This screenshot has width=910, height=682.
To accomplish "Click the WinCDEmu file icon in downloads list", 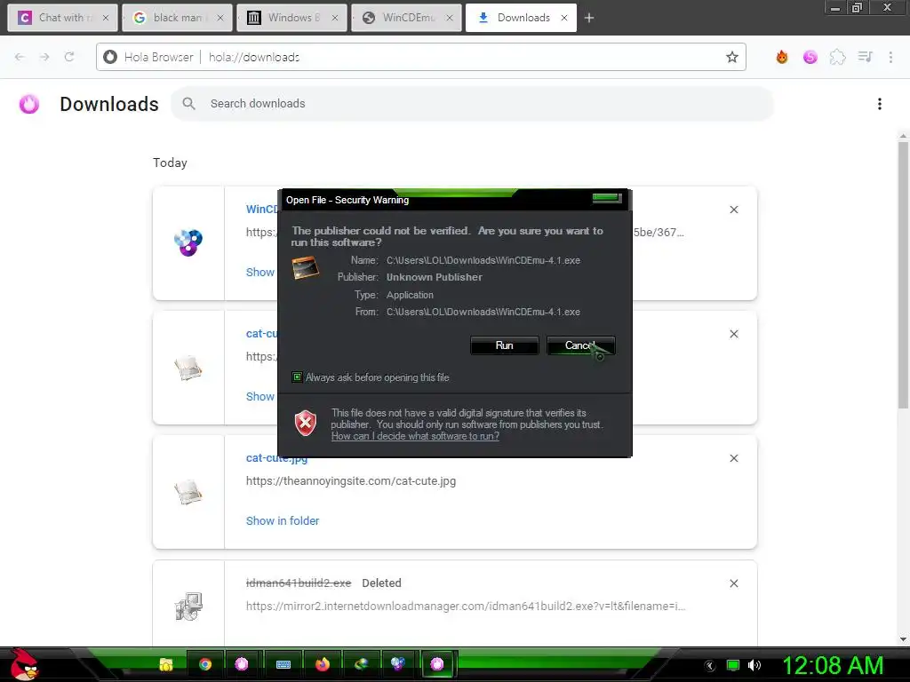I will tap(188, 243).
